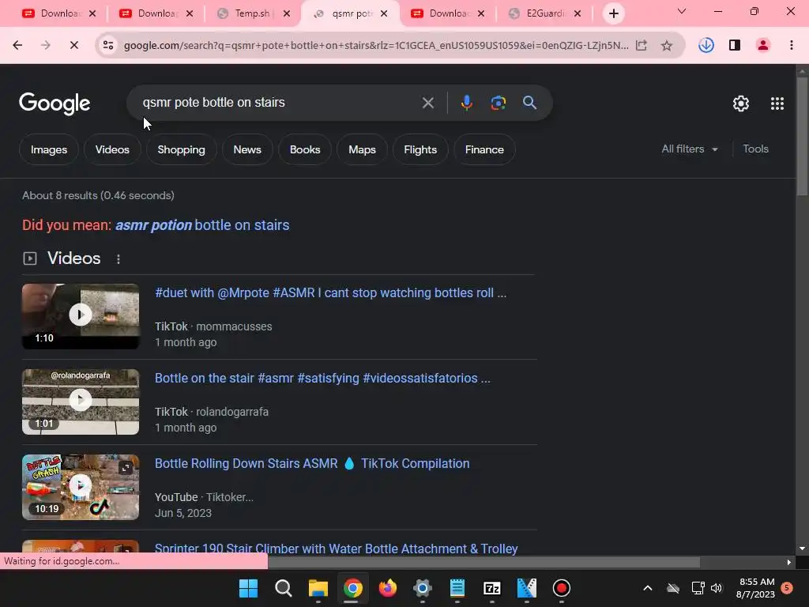Close the Temp.sh tab
This screenshot has height=607, width=809.
coord(287,13)
